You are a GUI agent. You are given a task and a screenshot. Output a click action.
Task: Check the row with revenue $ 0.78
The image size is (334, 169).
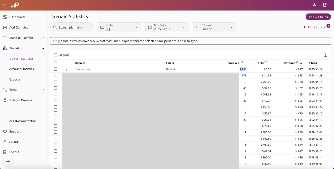point(56,107)
